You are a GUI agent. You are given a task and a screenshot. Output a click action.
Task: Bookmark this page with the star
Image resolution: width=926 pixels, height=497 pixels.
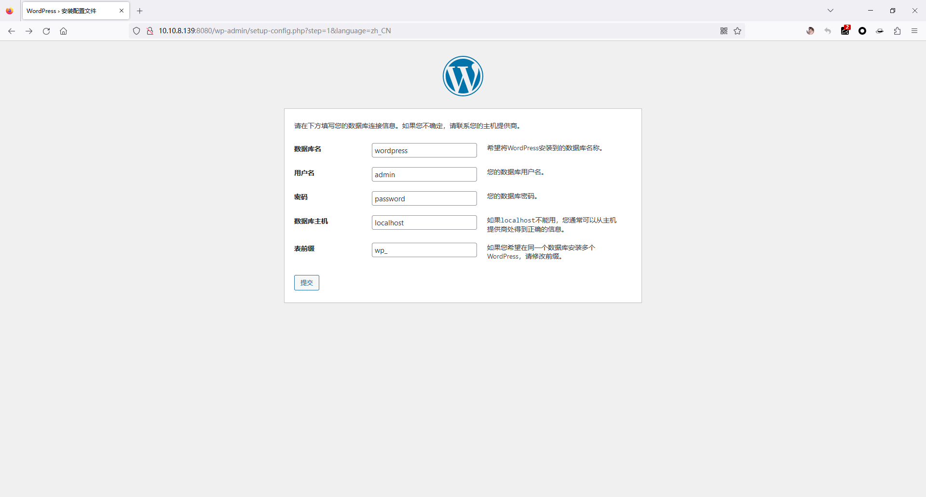pos(737,31)
